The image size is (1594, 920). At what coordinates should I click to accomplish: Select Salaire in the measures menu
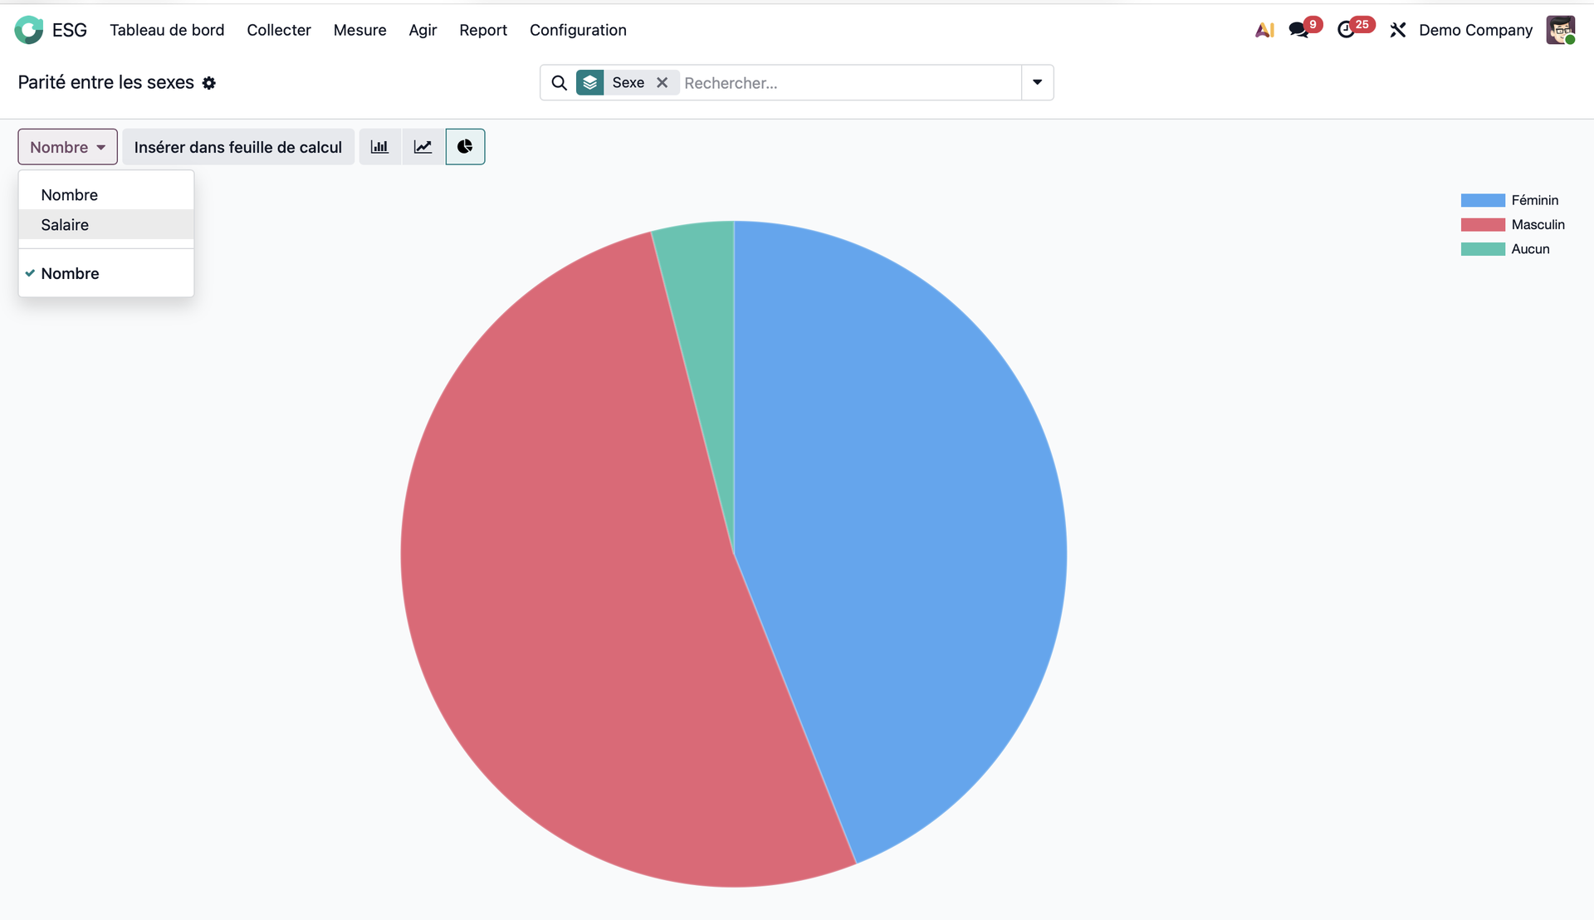pyautogui.click(x=65, y=225)
